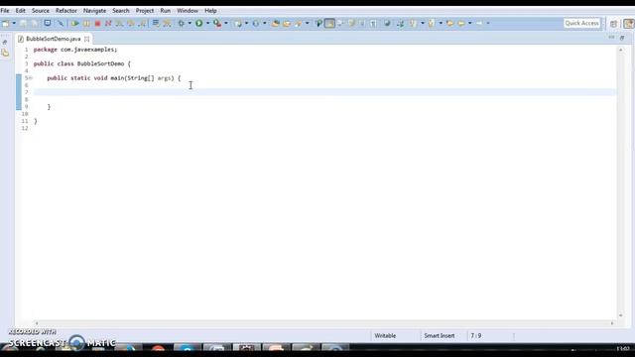Open the Run menu
Viewport: 635px width, 357px height.
(166, 11)
